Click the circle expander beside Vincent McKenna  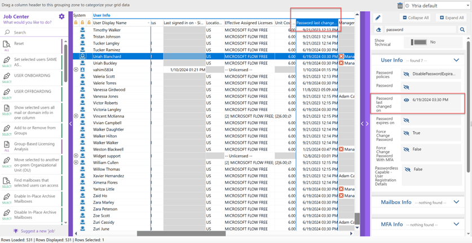tap(76, 116)
